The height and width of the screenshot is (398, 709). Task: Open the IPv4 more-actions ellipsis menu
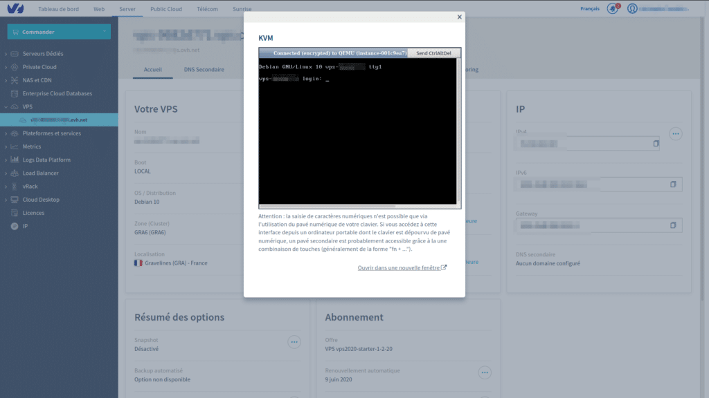tap(676, 133)
